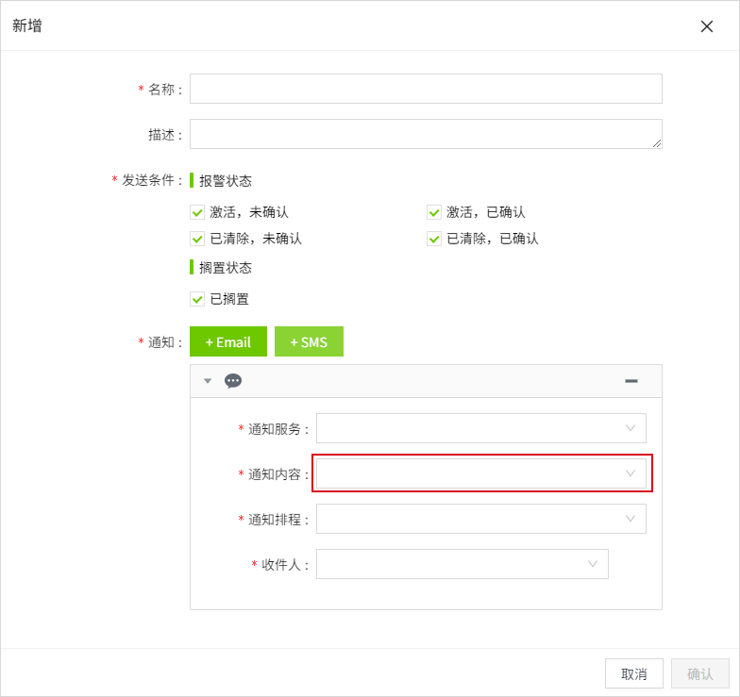Screen dimensions: 740x697
Task: Toggle the 已清除,未确认 checkbox
Action: point(197,239)
